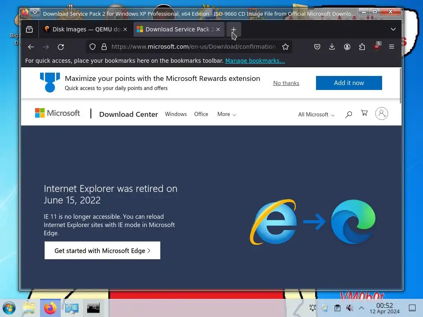Image resolution: width=423 pixels, height=317 pixels.
Task: List all tabs dropdown arrow
Action: 393,29
